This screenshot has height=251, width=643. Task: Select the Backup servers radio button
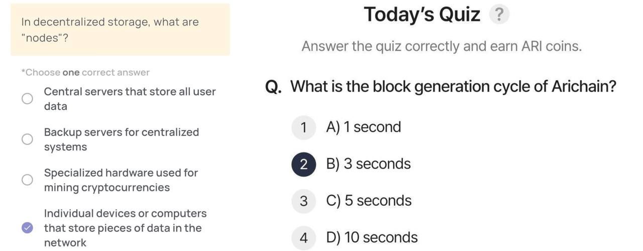tap(27, 139)
